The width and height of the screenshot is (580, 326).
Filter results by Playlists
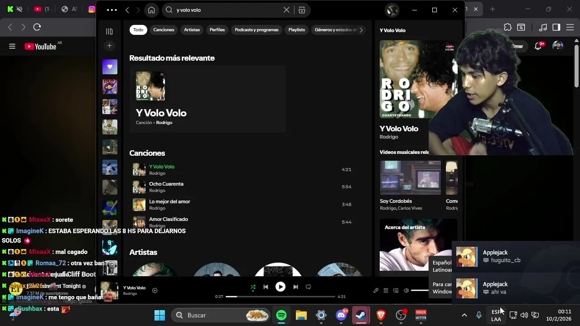(x=297, y=30)
